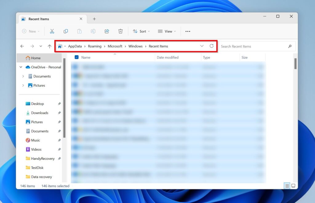Jump to the Microsoft folder via the breadcrumb
This screenshot has width=315, height=203.
click(115, 46)
